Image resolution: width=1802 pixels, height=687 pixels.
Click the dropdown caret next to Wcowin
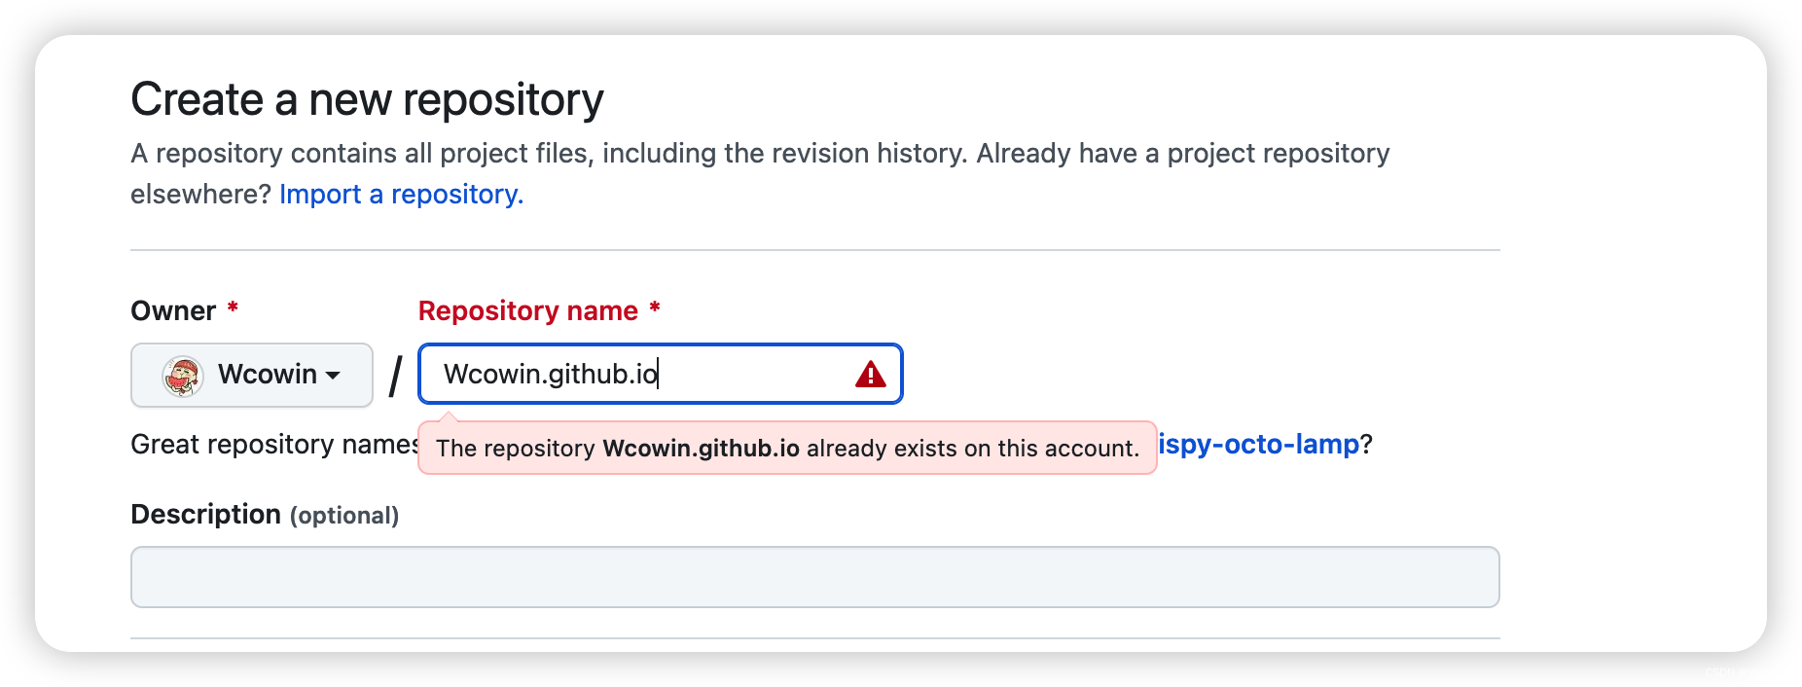(332, 376)
